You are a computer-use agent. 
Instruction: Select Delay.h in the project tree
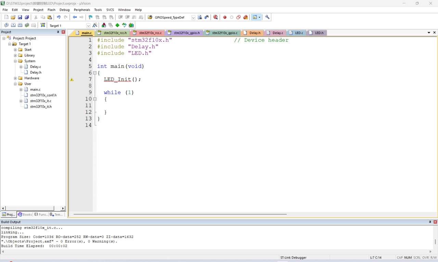(x=36, y=72)
